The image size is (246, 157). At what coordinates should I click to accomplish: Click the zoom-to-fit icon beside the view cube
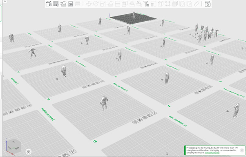(x=28, y=152)
